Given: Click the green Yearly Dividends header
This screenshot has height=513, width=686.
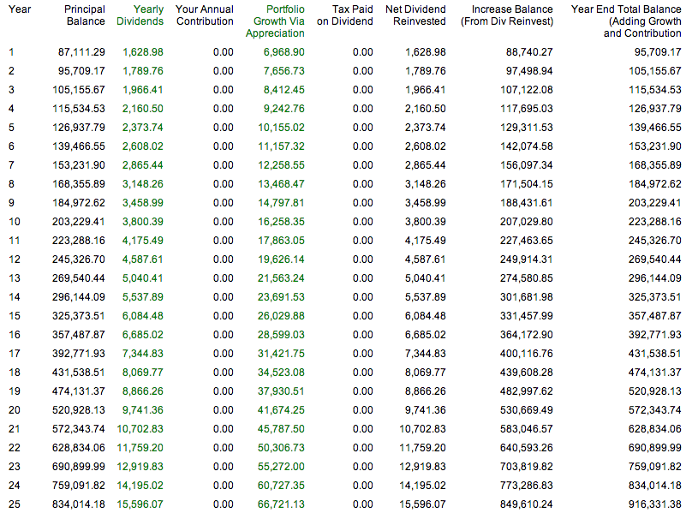Looking at the screenshot, I should 140,15.
